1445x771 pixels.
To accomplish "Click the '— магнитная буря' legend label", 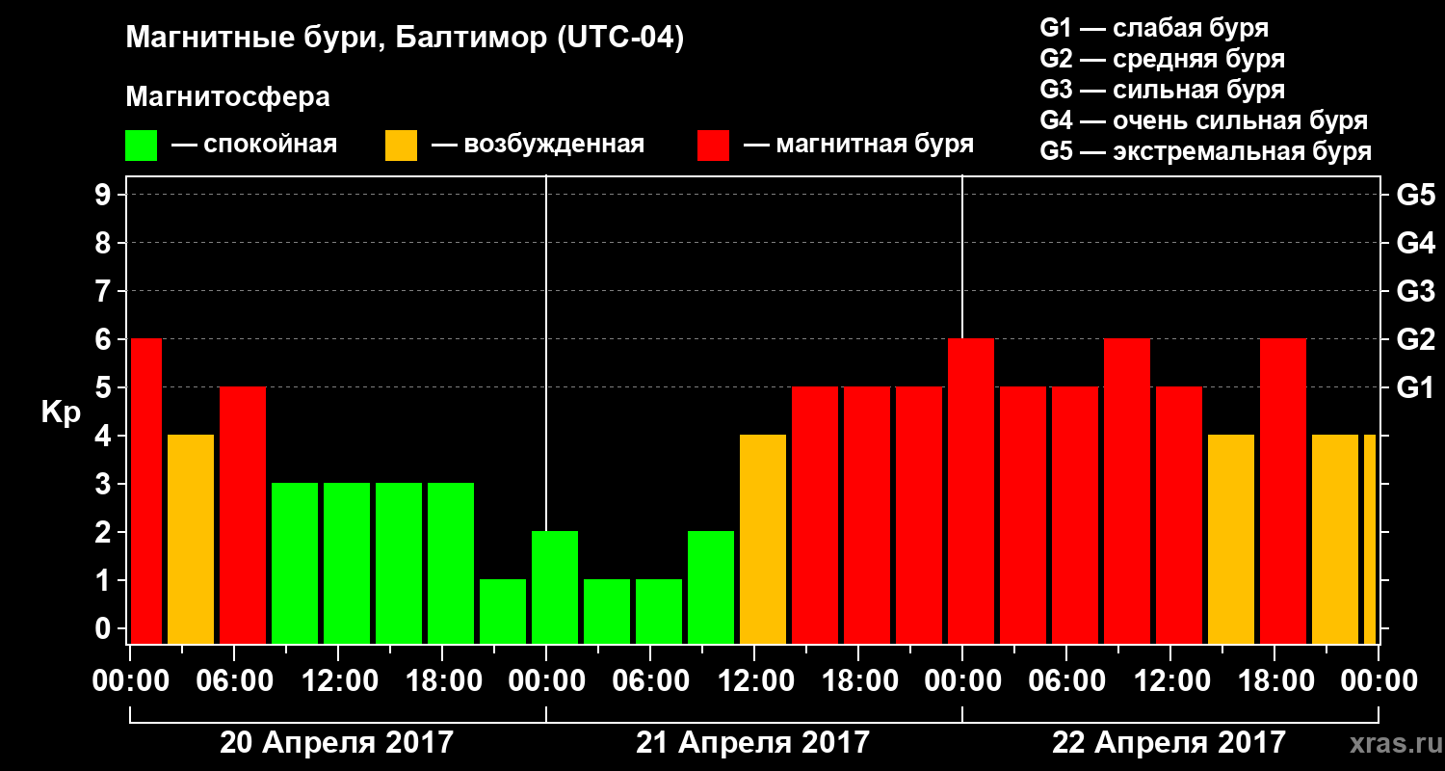I will click(x=859, y=145).
